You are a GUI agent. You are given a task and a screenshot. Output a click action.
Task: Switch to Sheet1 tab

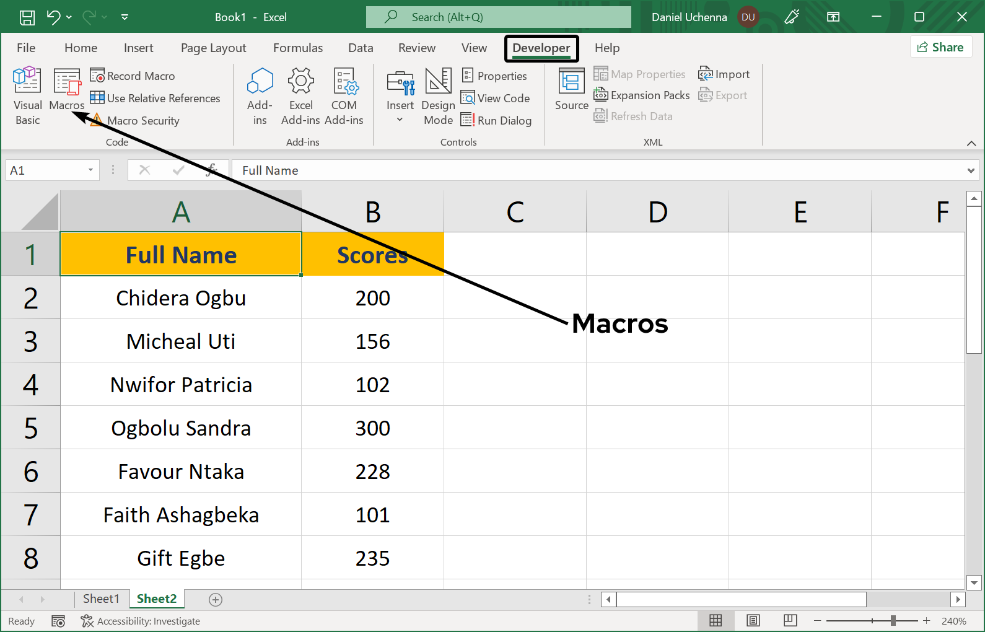pyautogui.click(x=100, y=599)
